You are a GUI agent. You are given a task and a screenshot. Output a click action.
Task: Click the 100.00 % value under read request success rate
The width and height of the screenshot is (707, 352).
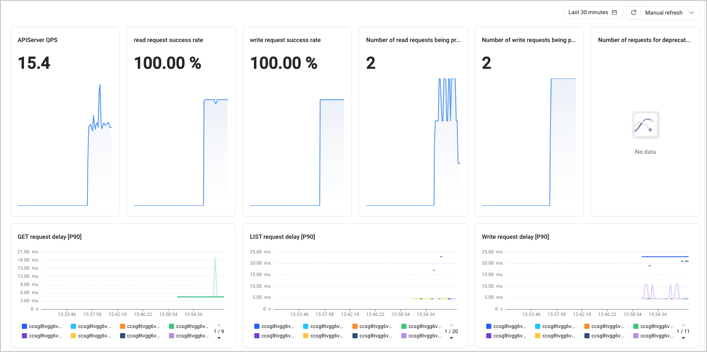[168, 63]
